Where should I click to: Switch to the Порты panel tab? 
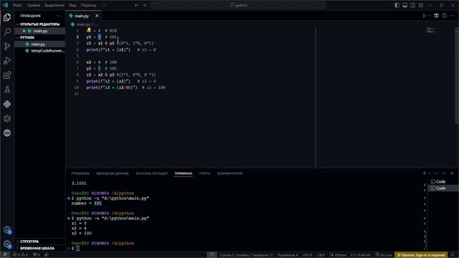tap(204, 173)
